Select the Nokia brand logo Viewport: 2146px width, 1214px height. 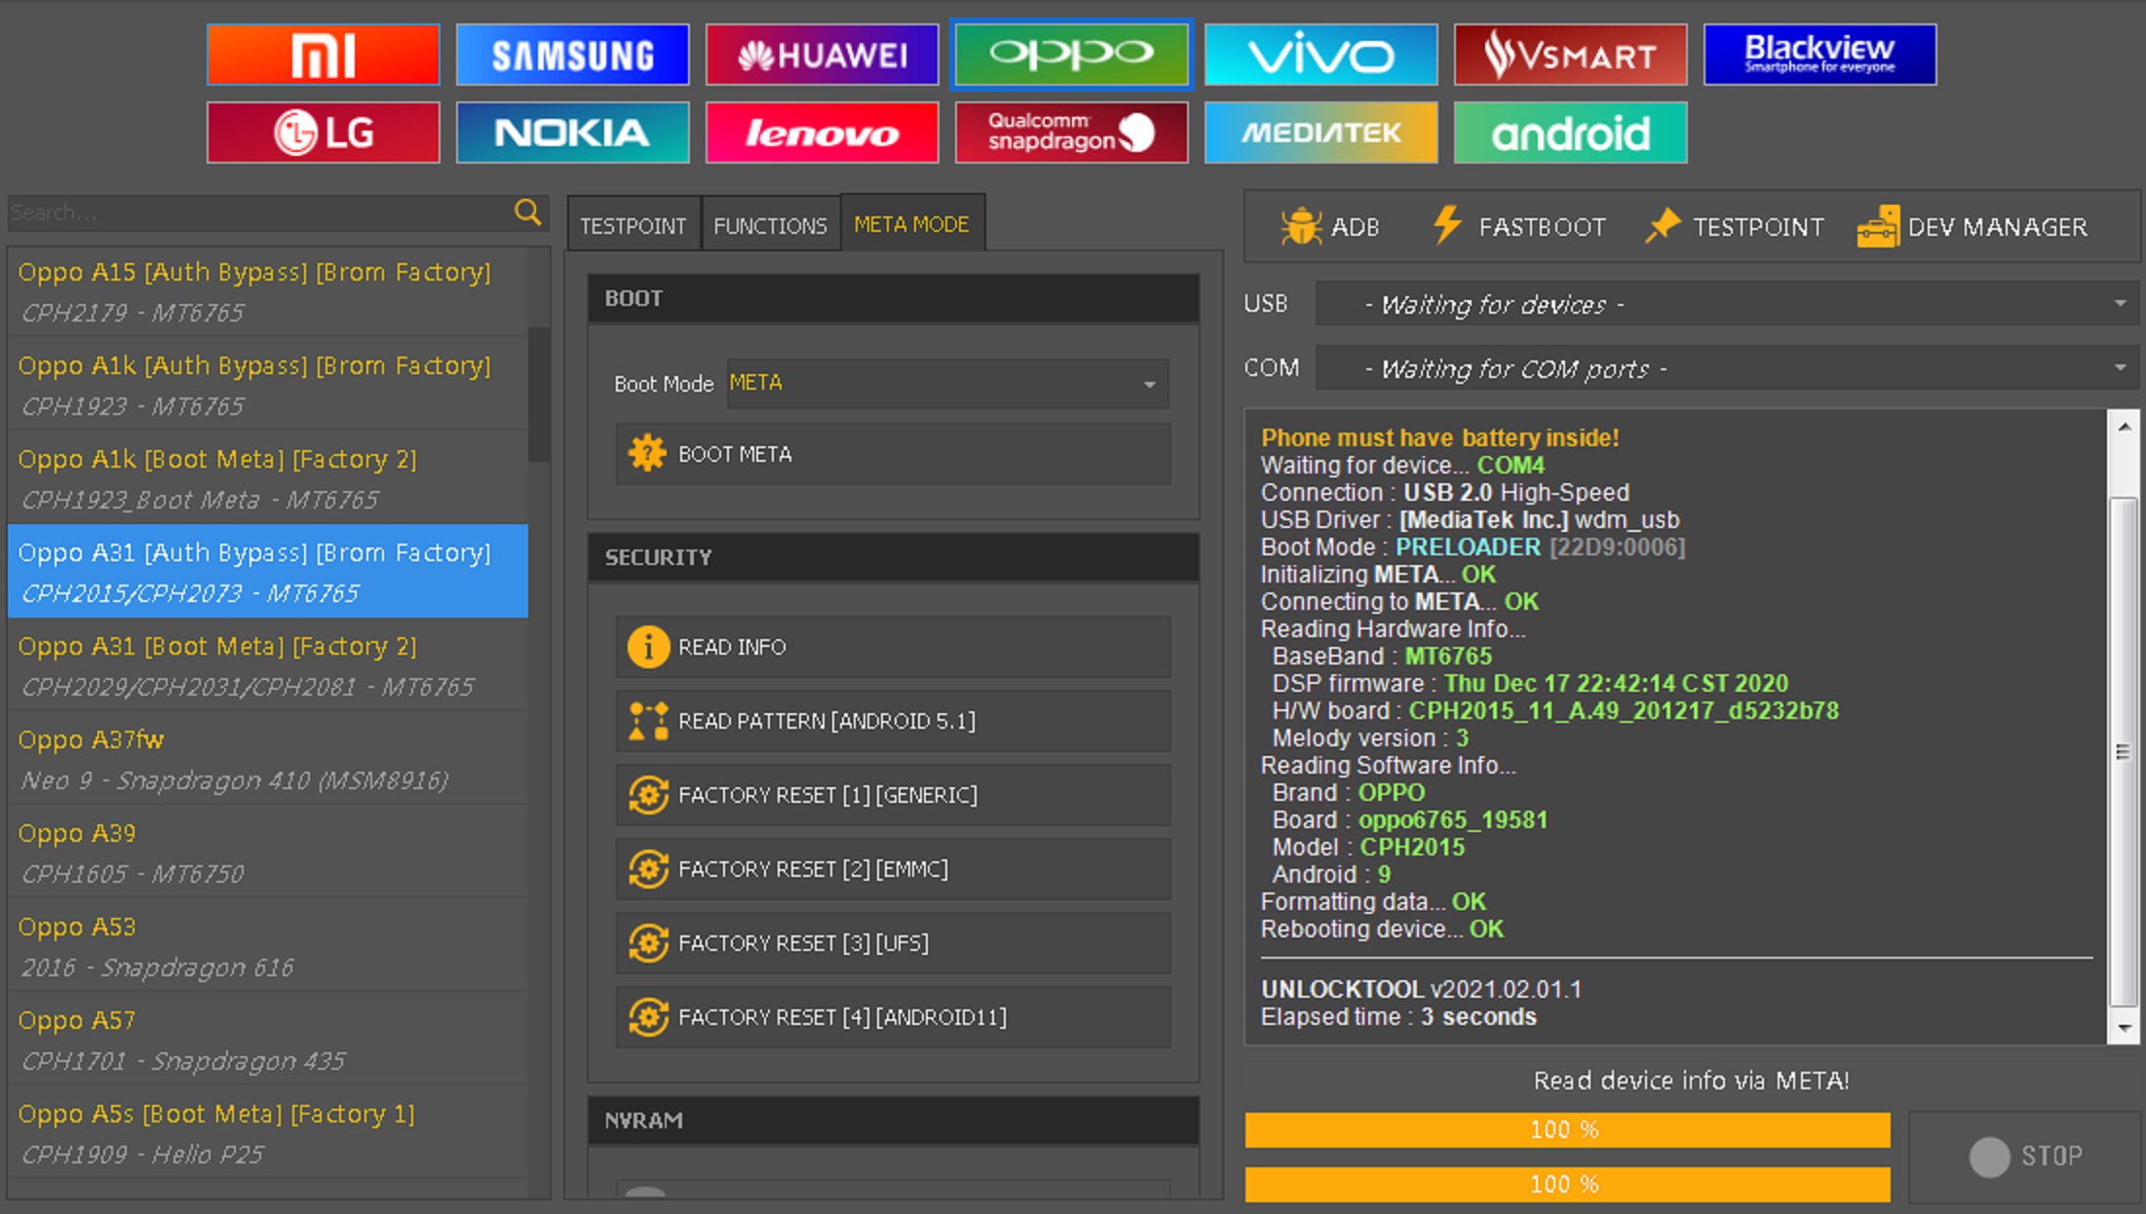572,133
